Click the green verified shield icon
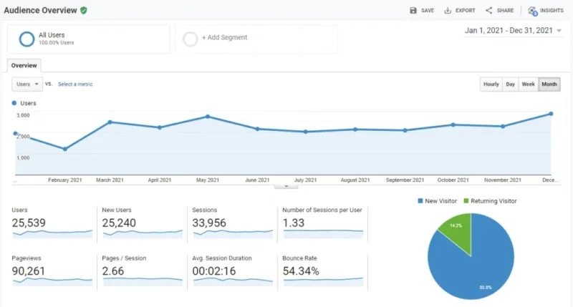 pyautogui.click(x=84, y=11)
